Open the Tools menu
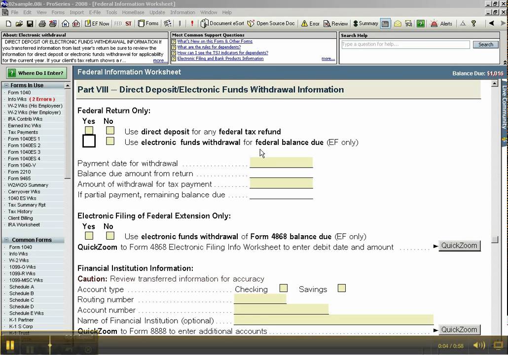Viewport: 508px width, 355px height. pos(111,12)
